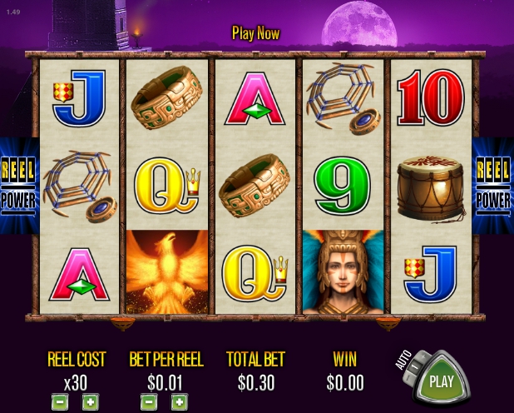Increase reel cost with plus button
The height and width of the screenshot is (413, 514).
click(91, 402)
